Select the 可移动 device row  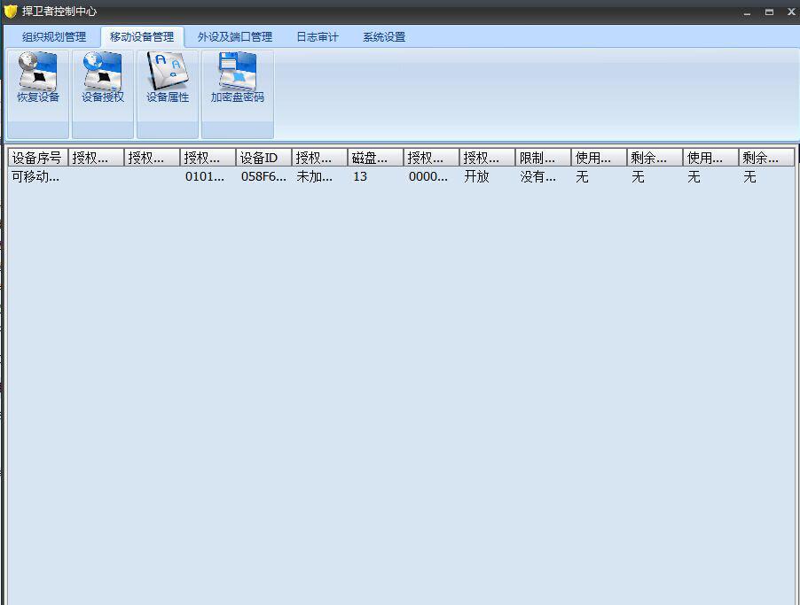pos(35,177)
